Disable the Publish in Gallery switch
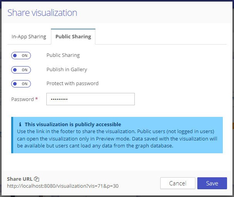Screen dimensions: 234x197 pos(21,70)
